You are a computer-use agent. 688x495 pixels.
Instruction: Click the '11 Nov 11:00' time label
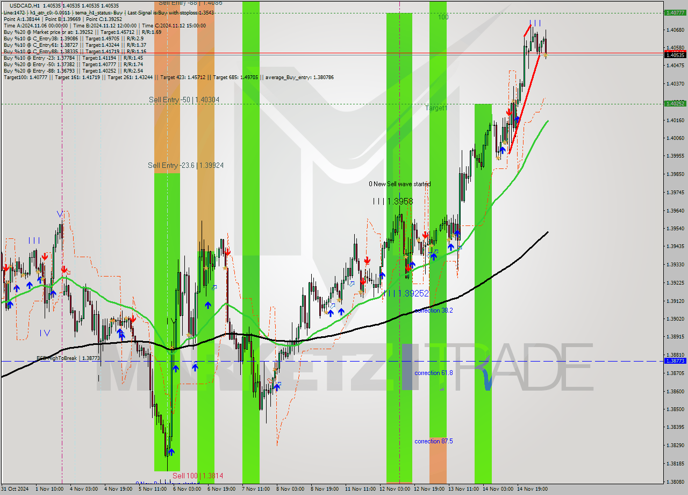click(360, 489)
